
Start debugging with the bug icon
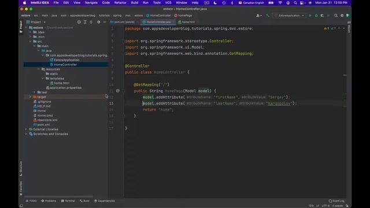(x=316, y=16)
